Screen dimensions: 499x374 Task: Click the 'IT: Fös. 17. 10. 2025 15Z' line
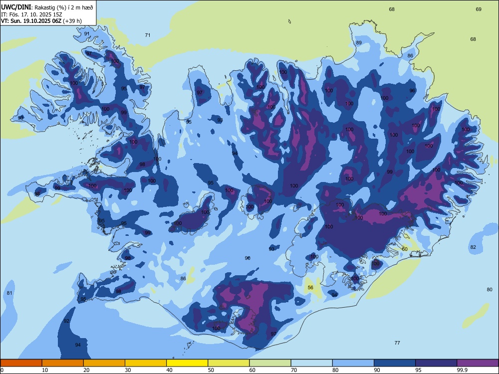pos(31,14)
